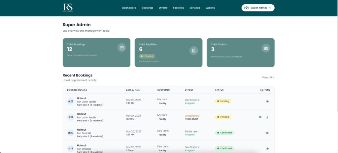
Task: Go to the Stylists page
Action: [x=163, y=8]
